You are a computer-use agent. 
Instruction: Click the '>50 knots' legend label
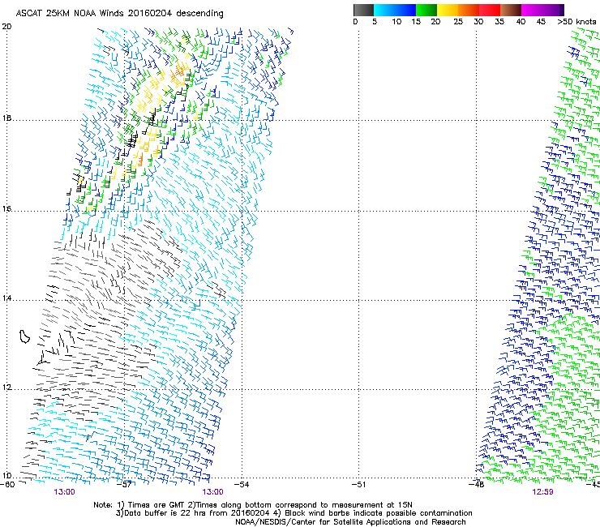pos(576,22)
